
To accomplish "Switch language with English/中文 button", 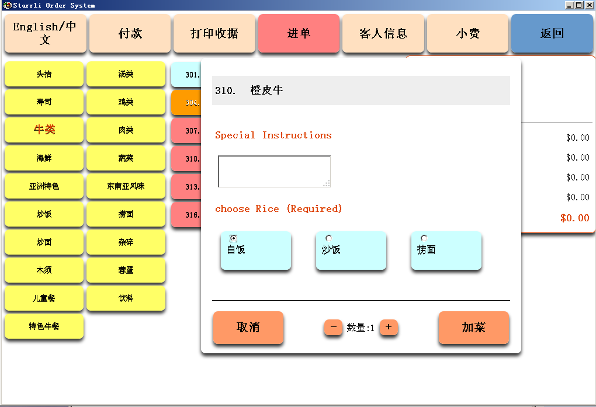I will (x=45, y=33).
